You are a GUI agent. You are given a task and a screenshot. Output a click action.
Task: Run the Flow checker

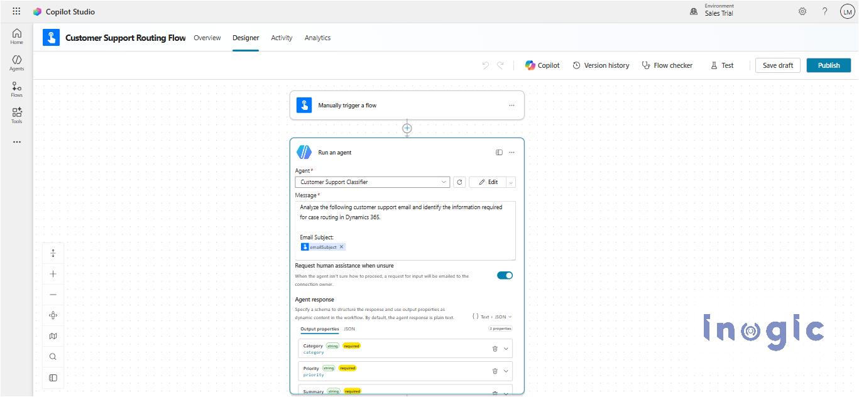[667, 65]
